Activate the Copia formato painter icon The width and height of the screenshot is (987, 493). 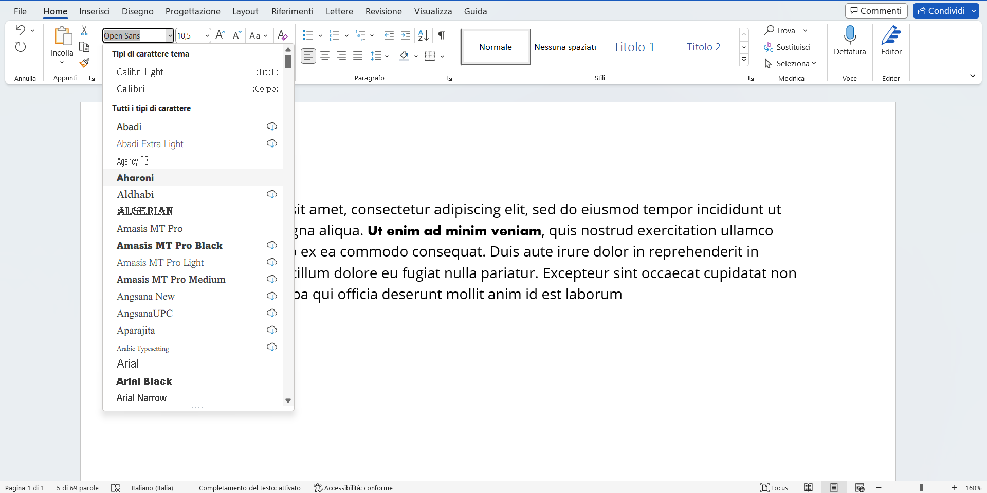(x=84, y=63)
